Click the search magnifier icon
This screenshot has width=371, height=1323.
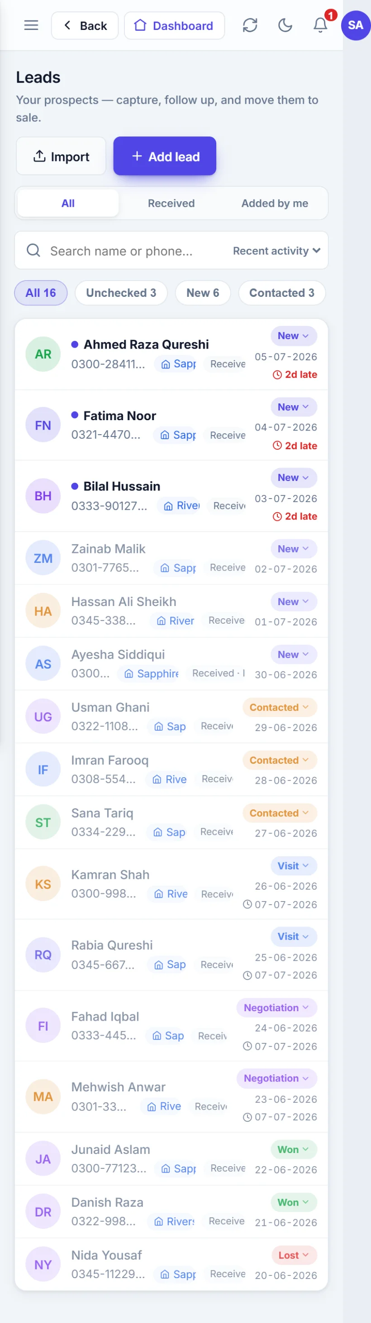pyautogui.click(x=34, y=250)
